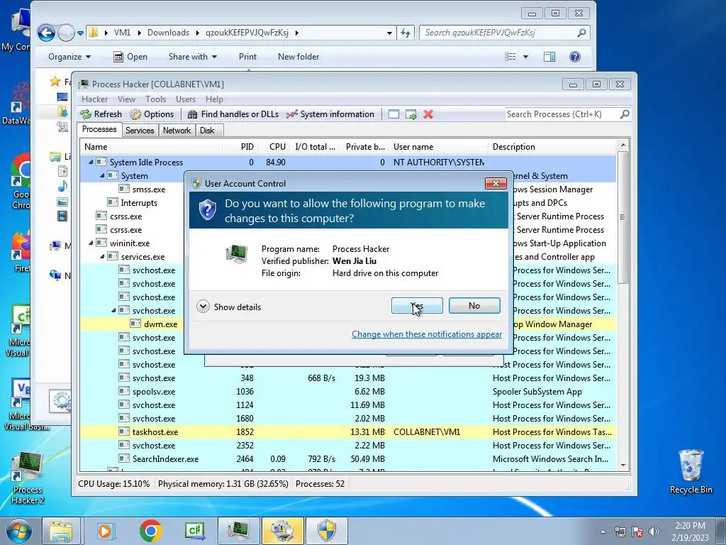
Task: Collapse svchost.exe parent of dwm.exe
Action: (x=113, y=311)
